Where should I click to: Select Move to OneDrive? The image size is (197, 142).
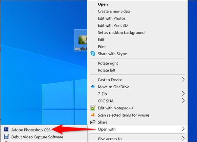[138, 87]
